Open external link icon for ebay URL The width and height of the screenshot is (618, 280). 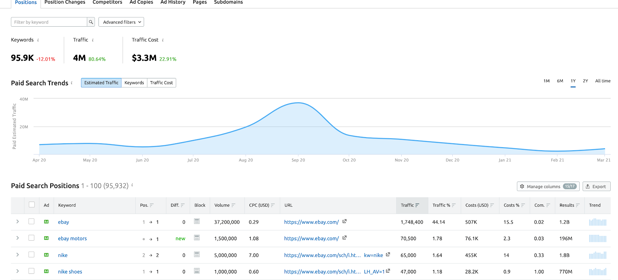[x=345, y=221]
